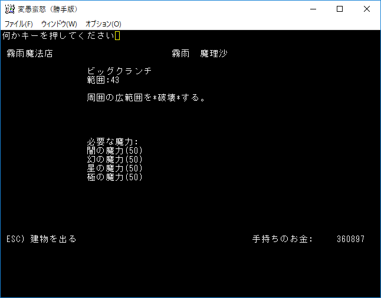Close the game window
381x298 pixels.
click(367, 9)
